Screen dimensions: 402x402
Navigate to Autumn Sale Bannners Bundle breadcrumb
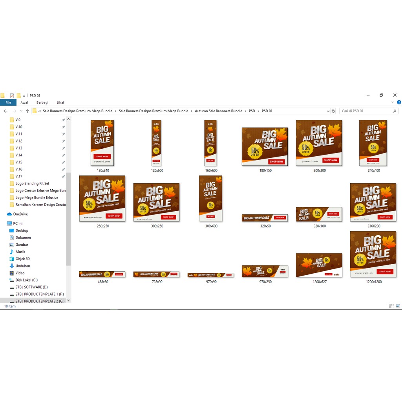(x=218, y=111)
